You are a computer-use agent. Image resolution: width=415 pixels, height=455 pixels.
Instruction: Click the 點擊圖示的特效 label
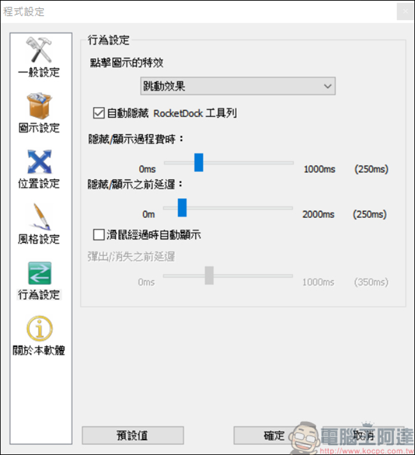point(127,62)
